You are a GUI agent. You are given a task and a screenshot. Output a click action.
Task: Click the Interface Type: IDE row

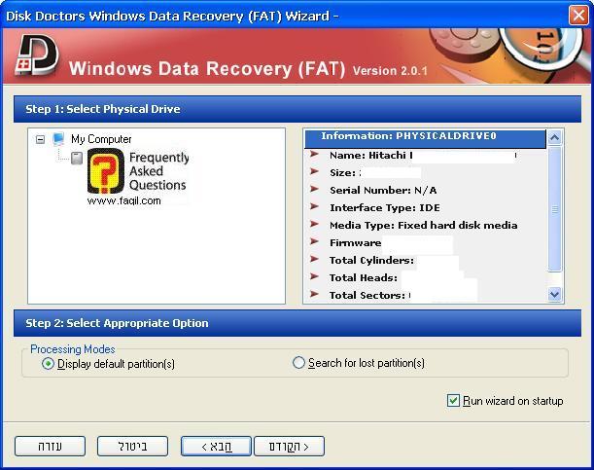tap(426, 207)
